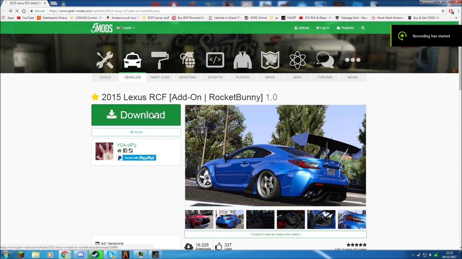Click Donate with PayPal button
462x259 pixels.
[x=136, y=158]
